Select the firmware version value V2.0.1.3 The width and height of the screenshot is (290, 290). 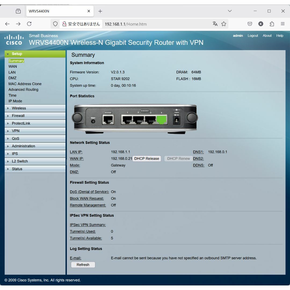pyautogui.click(x=118, y=72)
